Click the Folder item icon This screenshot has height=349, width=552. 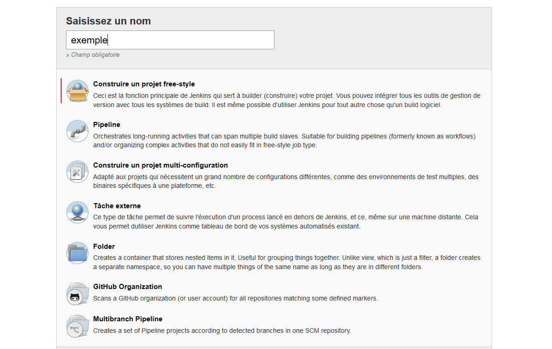coord(77,253)
